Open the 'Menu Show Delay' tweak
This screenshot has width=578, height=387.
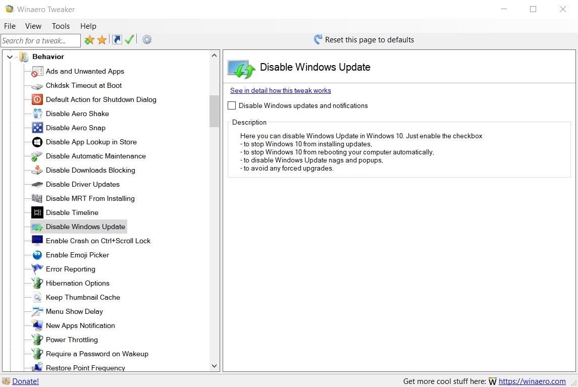(75, 311)
